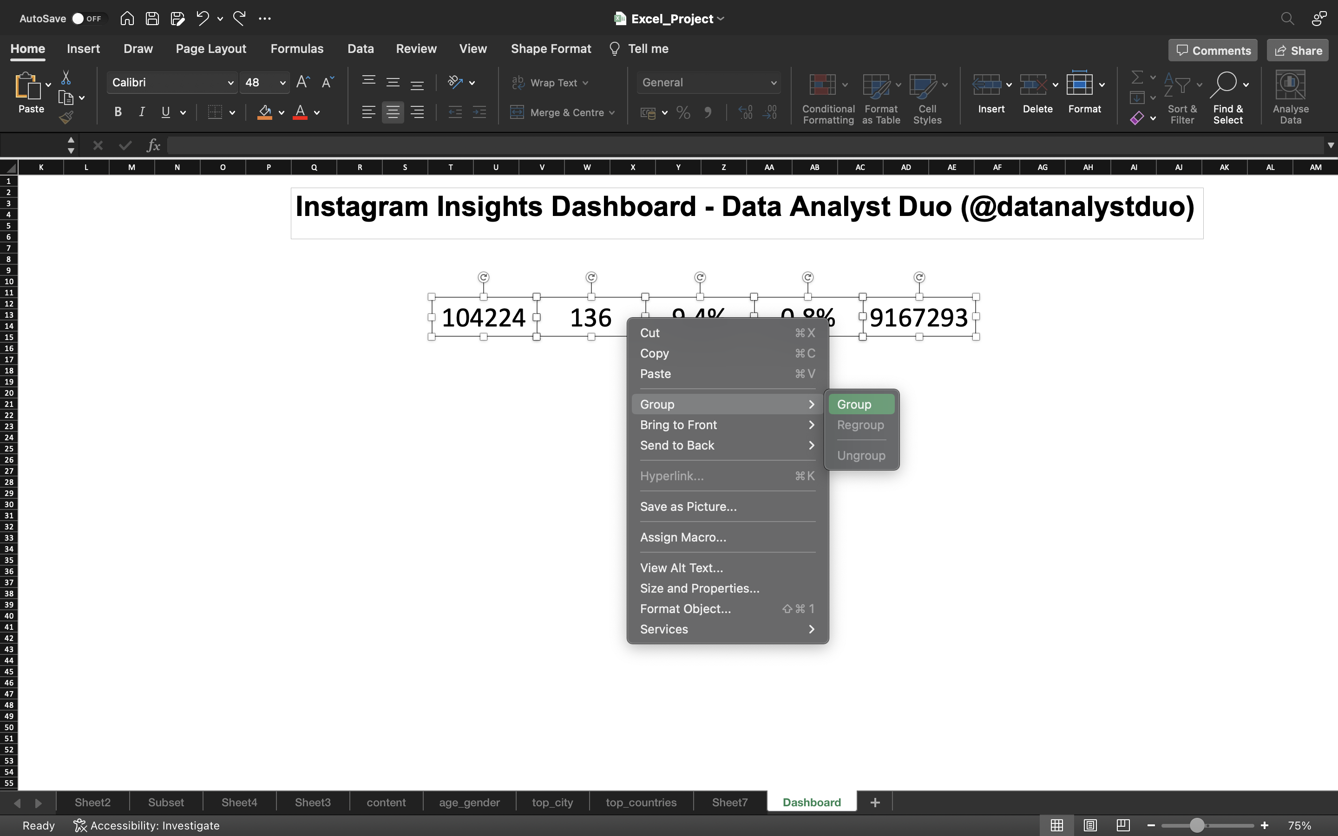Click the Redo arrow icon
Screen dimensions: 1338x836
[239, 18]
